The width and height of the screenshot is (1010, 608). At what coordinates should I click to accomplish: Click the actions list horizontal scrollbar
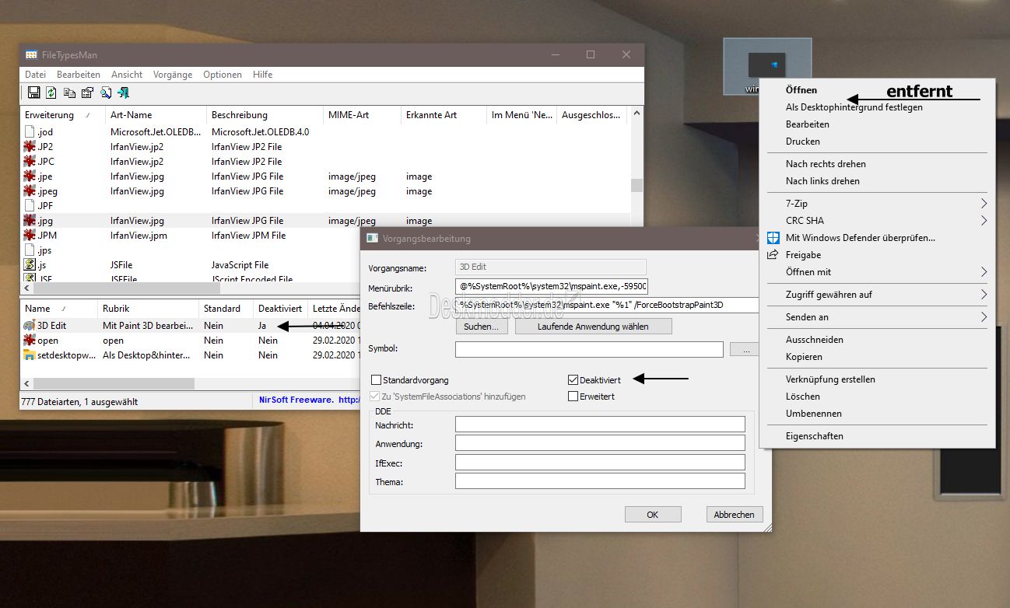114,384
